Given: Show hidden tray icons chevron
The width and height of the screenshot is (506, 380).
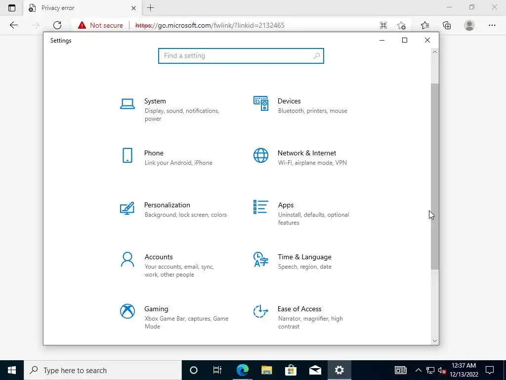Looking at the screenshot, I should [x=418, y=370].
